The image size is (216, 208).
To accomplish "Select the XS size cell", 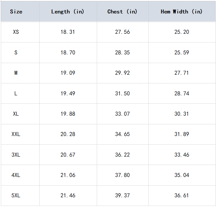I will tap(16, 32).
